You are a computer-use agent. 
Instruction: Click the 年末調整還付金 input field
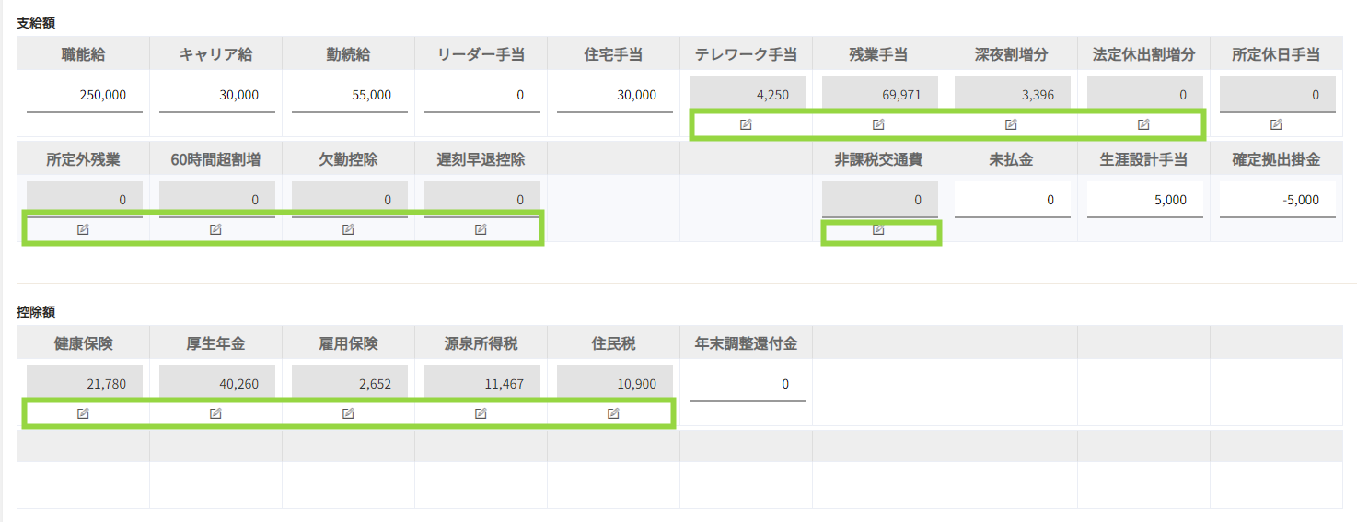(747, 384)
